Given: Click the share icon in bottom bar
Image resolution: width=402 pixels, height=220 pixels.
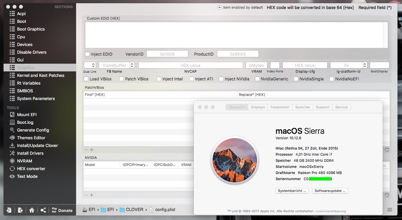Looking at the screenshot, I should tap(43, 210).
